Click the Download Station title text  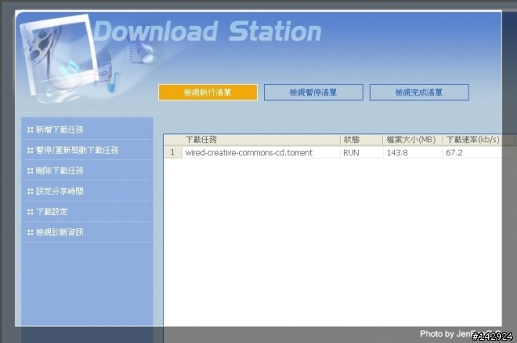[208, 31]
